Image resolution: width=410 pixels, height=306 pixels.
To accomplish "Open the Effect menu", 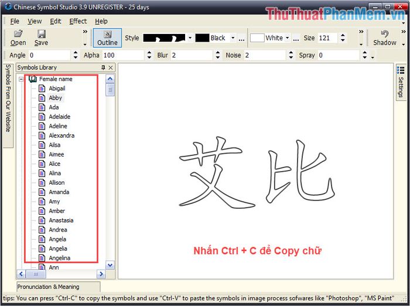I will click(78, 21).
